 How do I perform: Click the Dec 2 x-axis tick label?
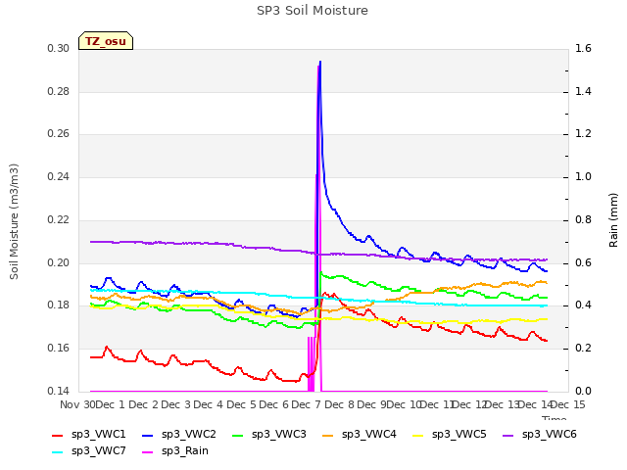[143, 404]
